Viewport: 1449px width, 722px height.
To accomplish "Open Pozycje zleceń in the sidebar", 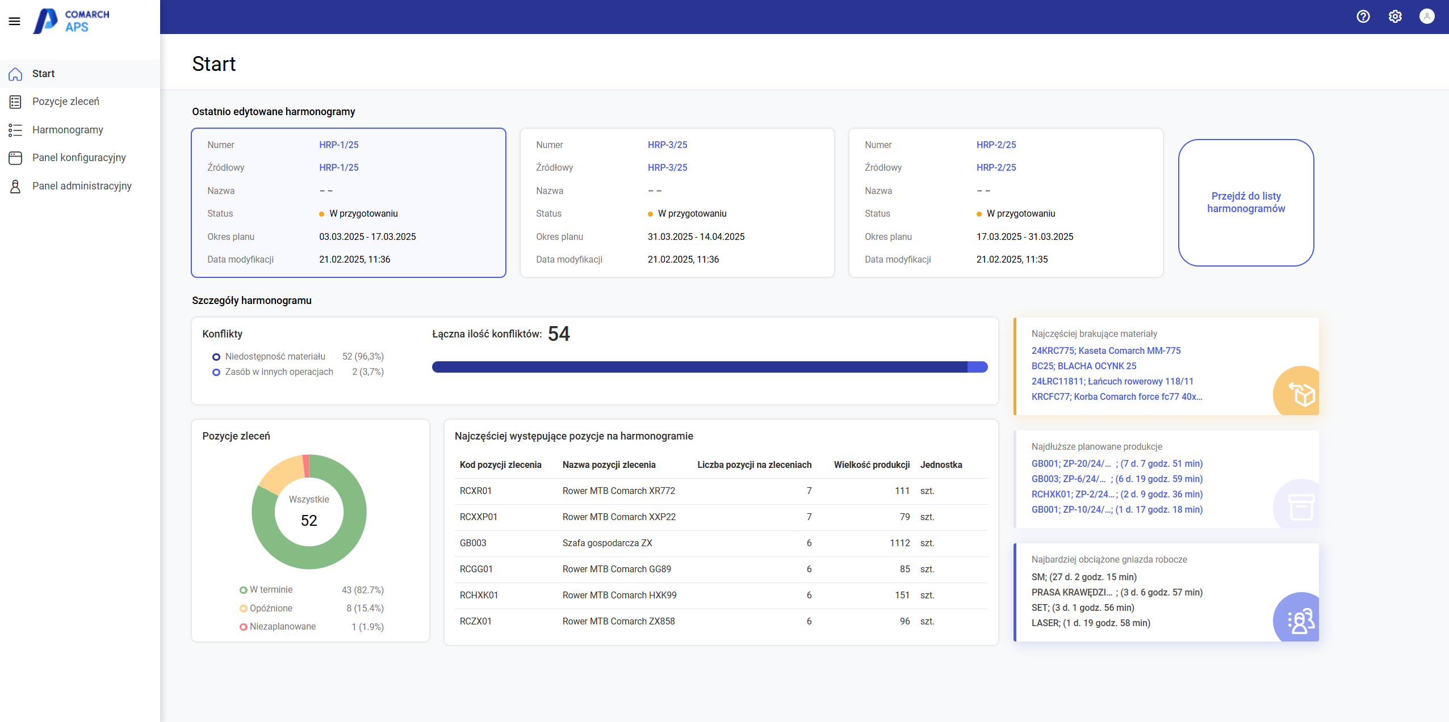I will pos(80,102).
